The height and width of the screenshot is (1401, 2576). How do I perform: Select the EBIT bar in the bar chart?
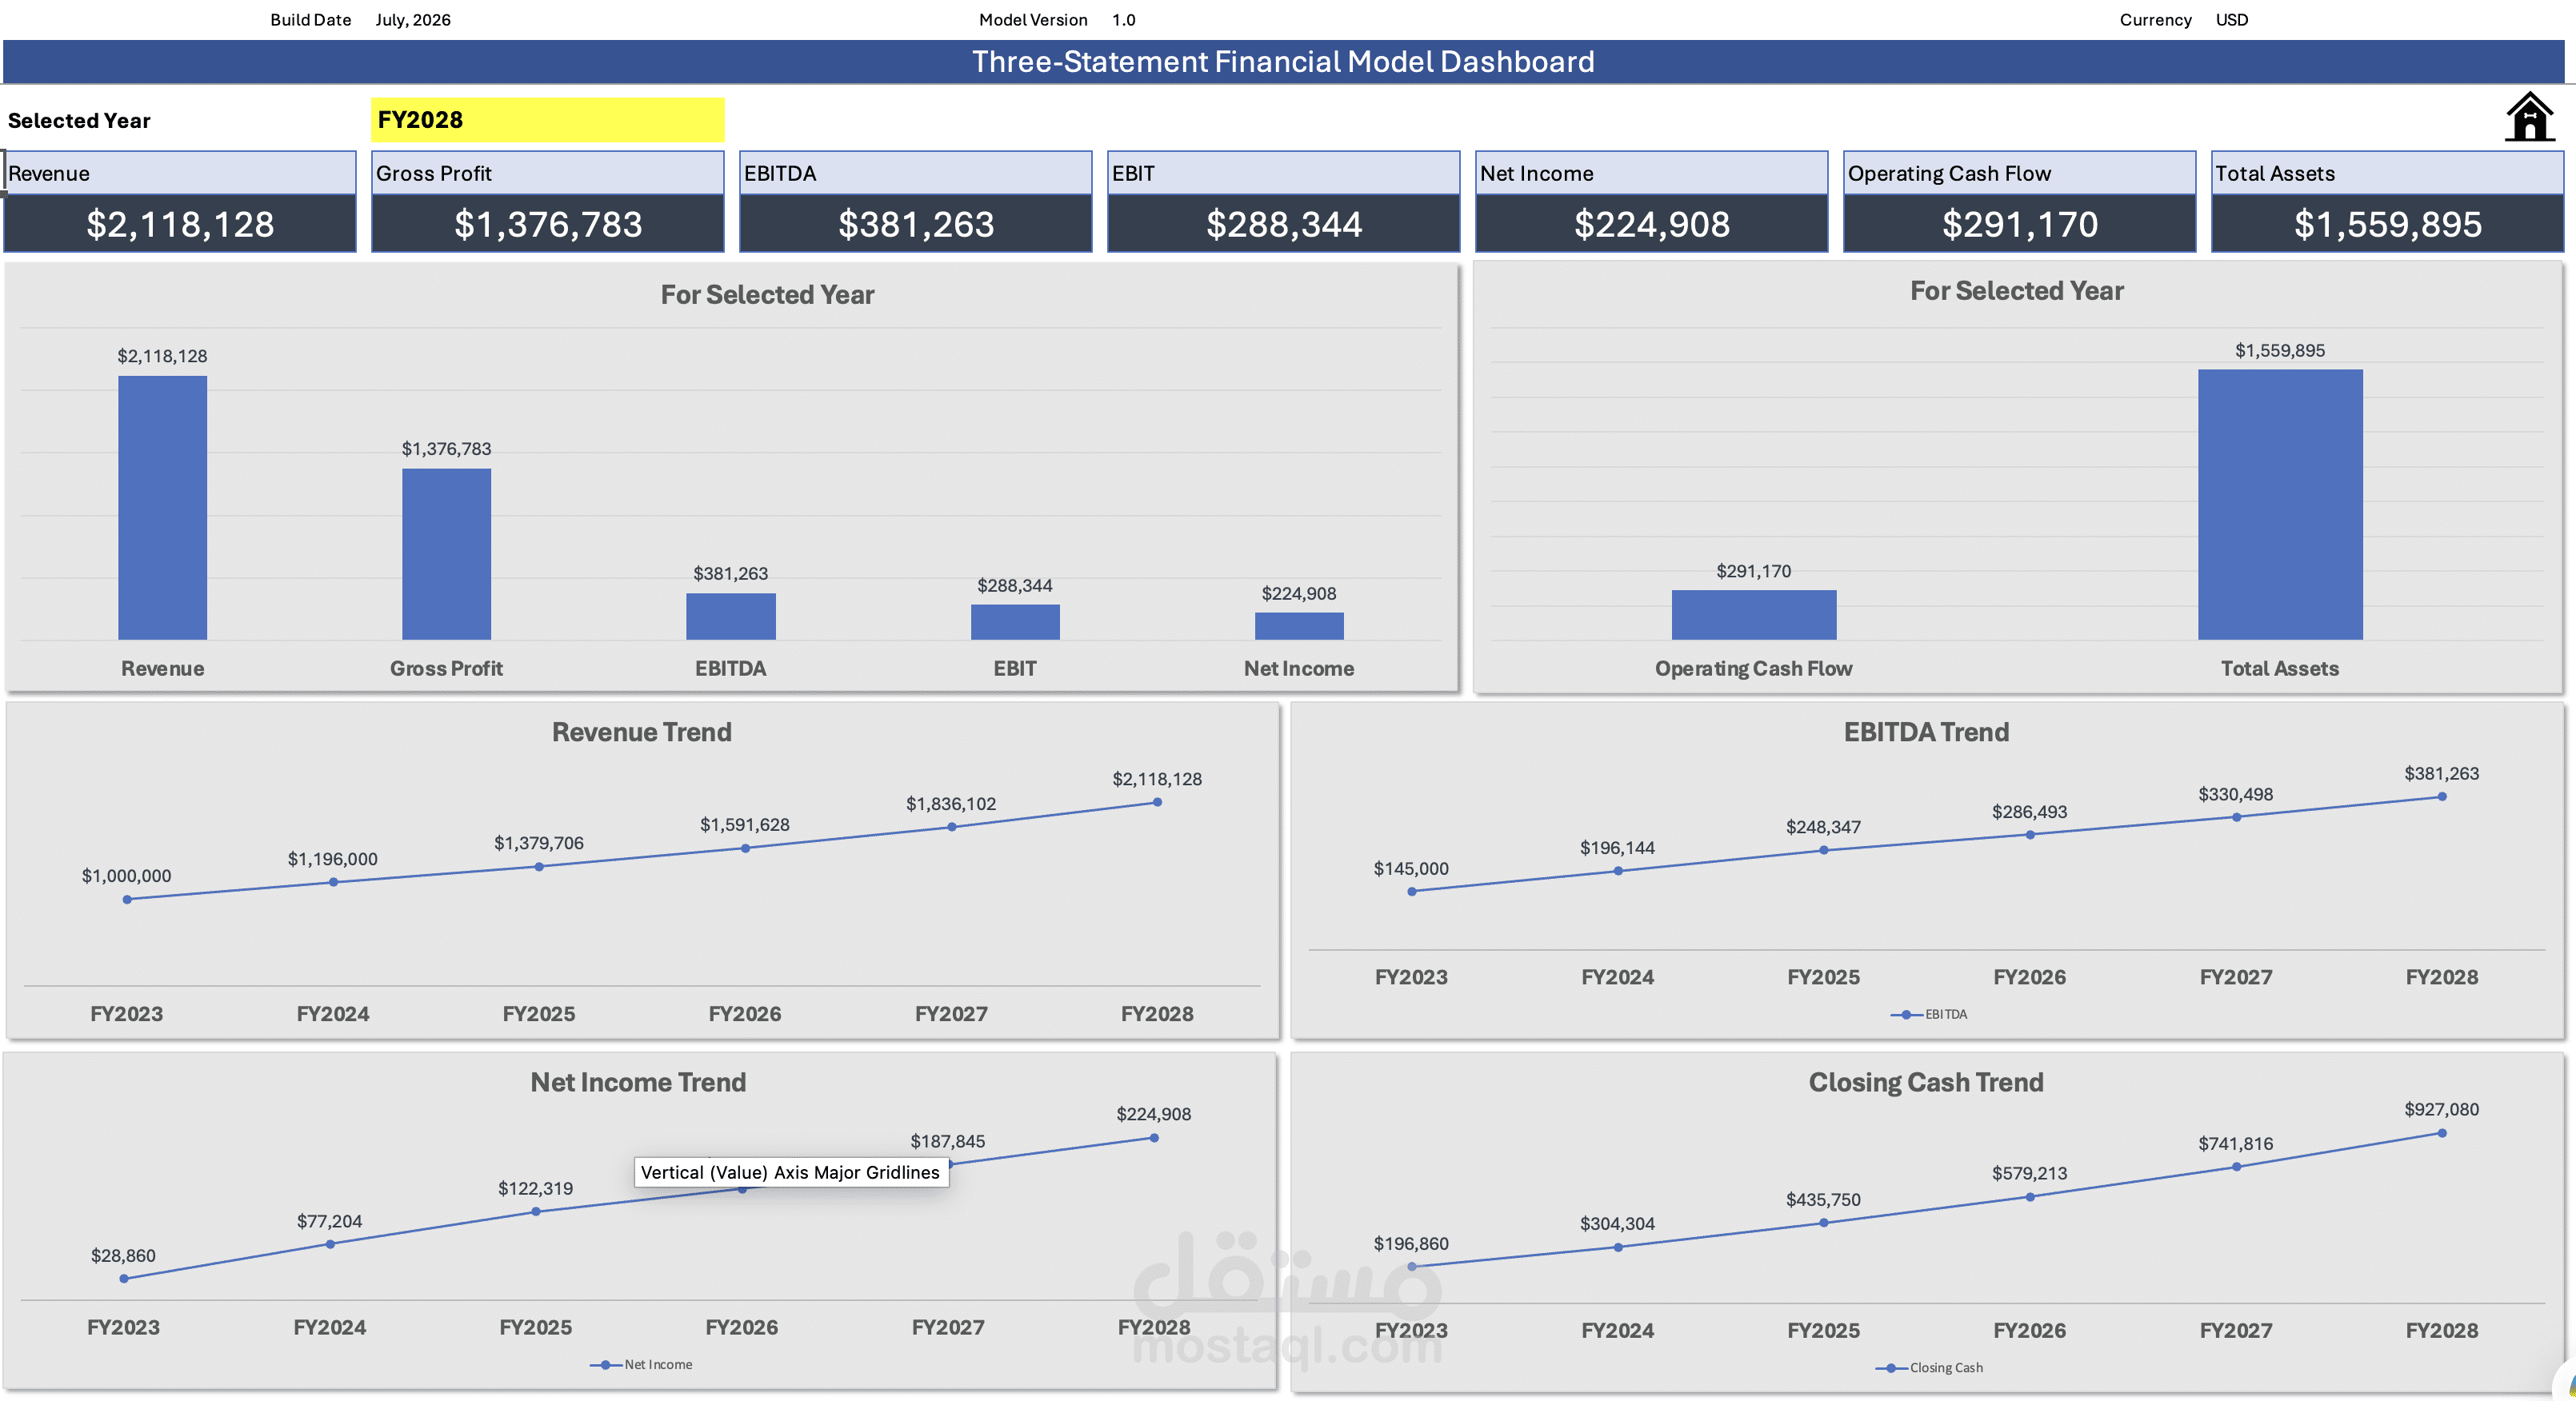(x=1015, y=621)
